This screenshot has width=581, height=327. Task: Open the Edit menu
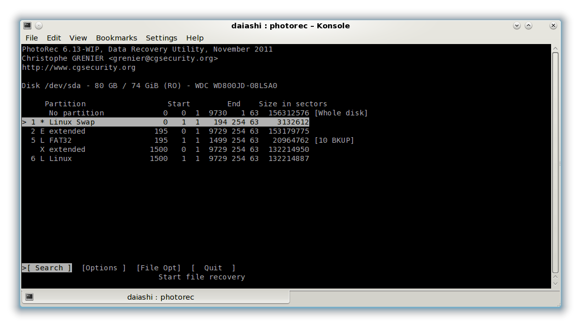[54, 38]
